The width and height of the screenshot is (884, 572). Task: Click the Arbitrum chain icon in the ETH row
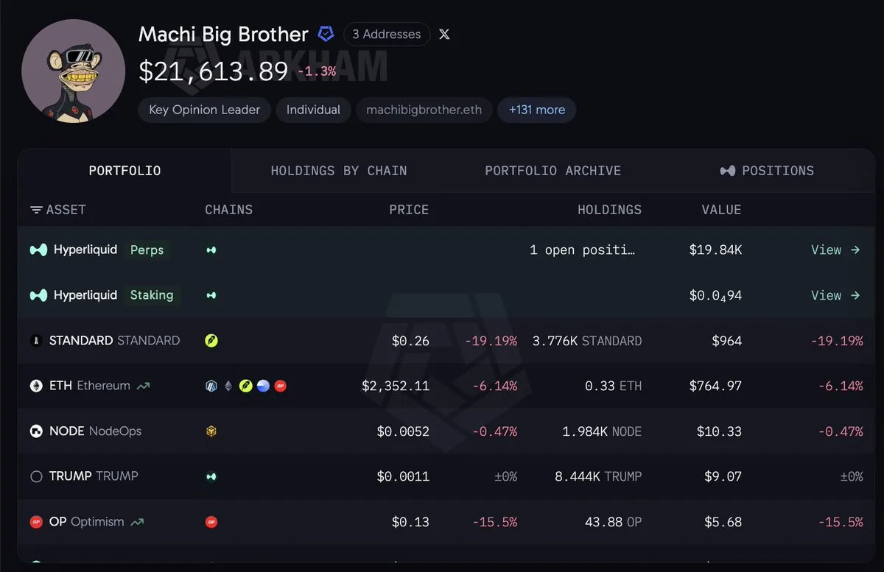click(211, 386)
